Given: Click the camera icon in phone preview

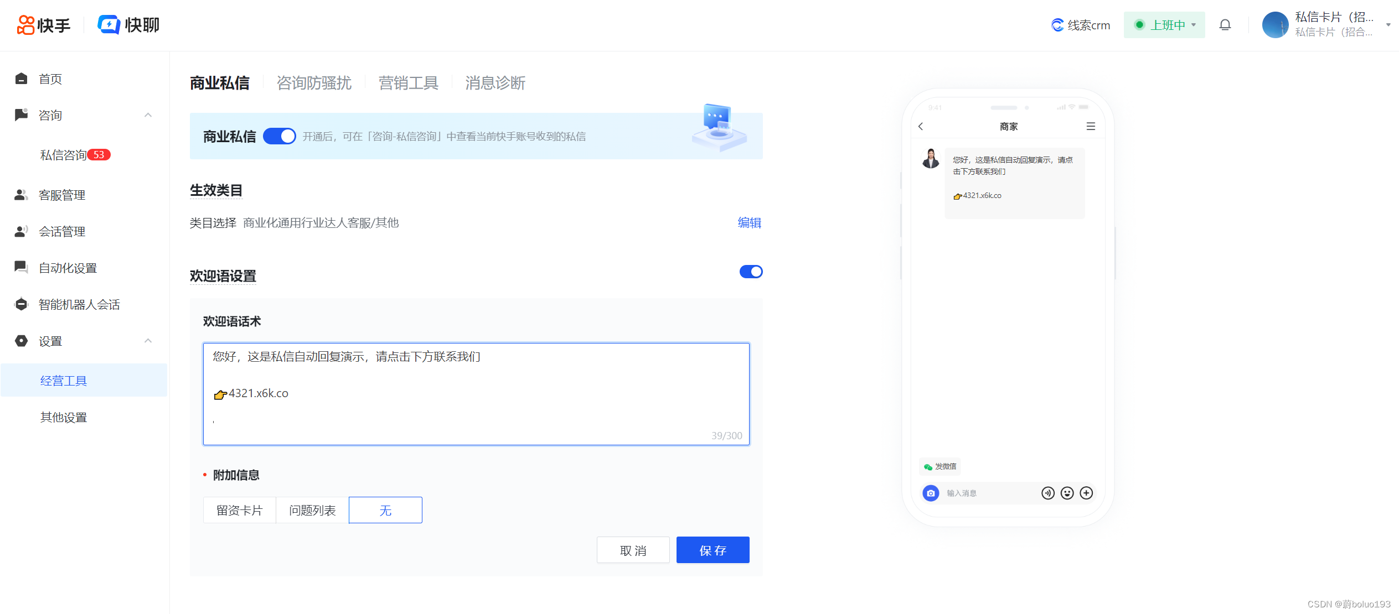Looking at the screenshot, I should 931,493.
